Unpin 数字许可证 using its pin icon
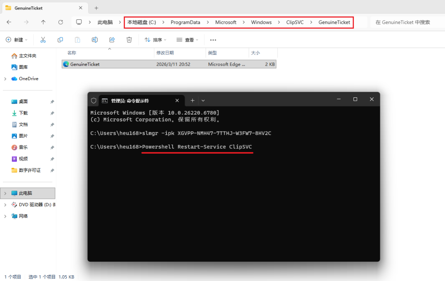 pyautogui.click(x=52, y=170)
